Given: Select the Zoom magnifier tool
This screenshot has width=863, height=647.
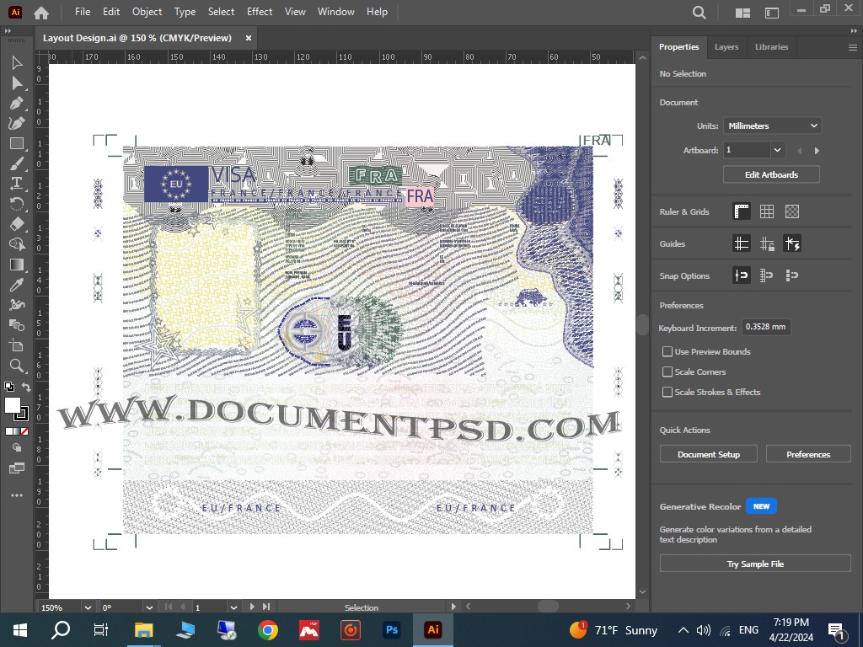Looking at the screenshot, I should click(x=17, y=366).
